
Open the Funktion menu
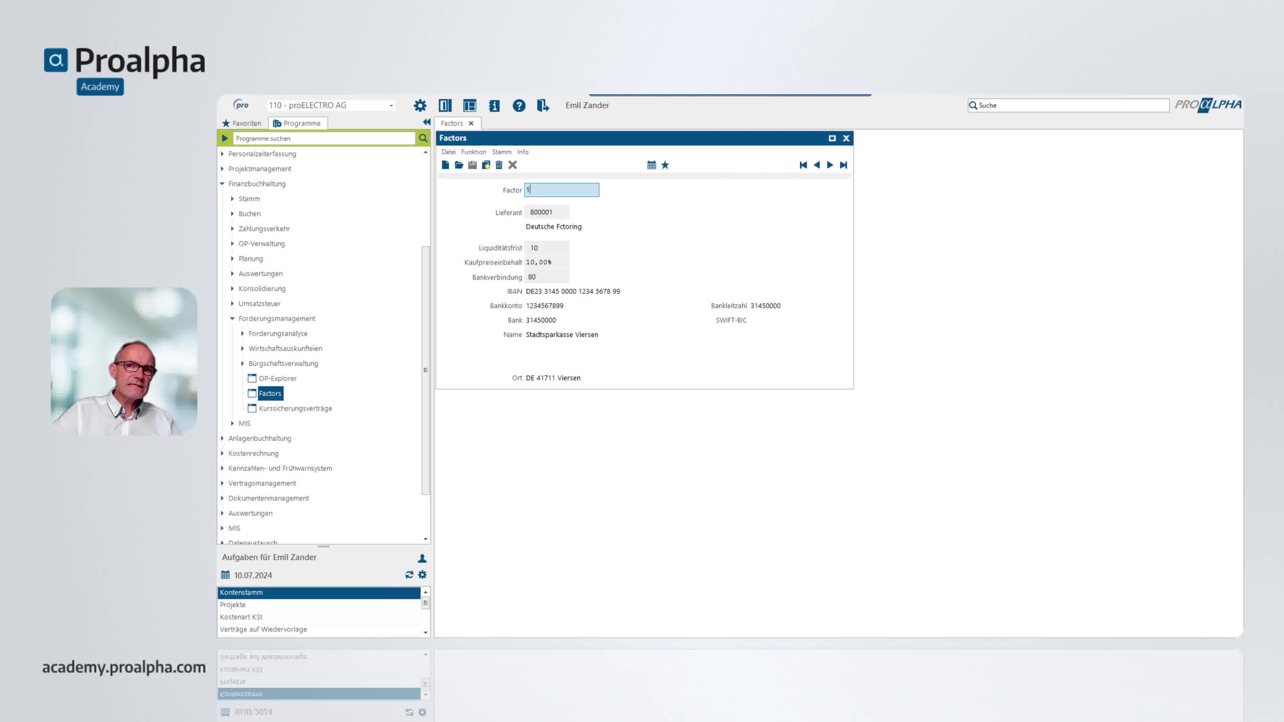tap(473, 152)
